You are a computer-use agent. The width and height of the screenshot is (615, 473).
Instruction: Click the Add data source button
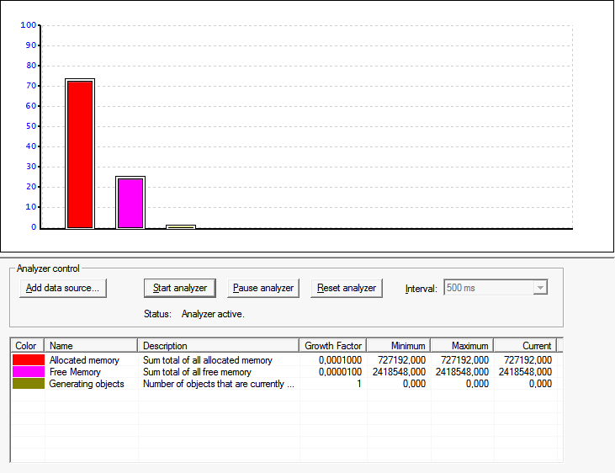coord(63,288)
